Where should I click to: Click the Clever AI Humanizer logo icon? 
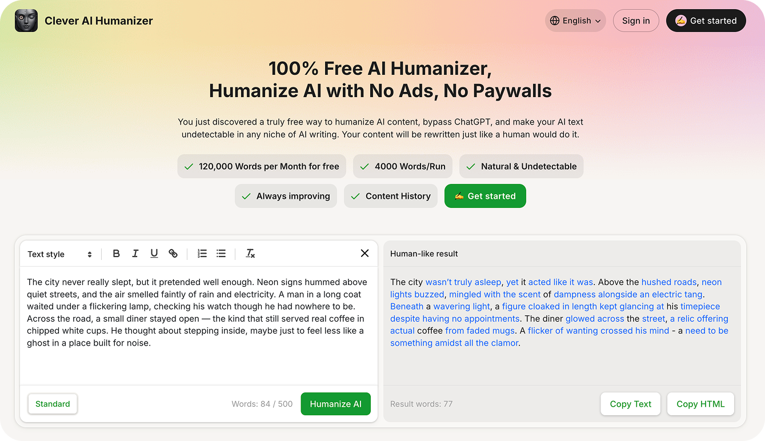point(26,21)
